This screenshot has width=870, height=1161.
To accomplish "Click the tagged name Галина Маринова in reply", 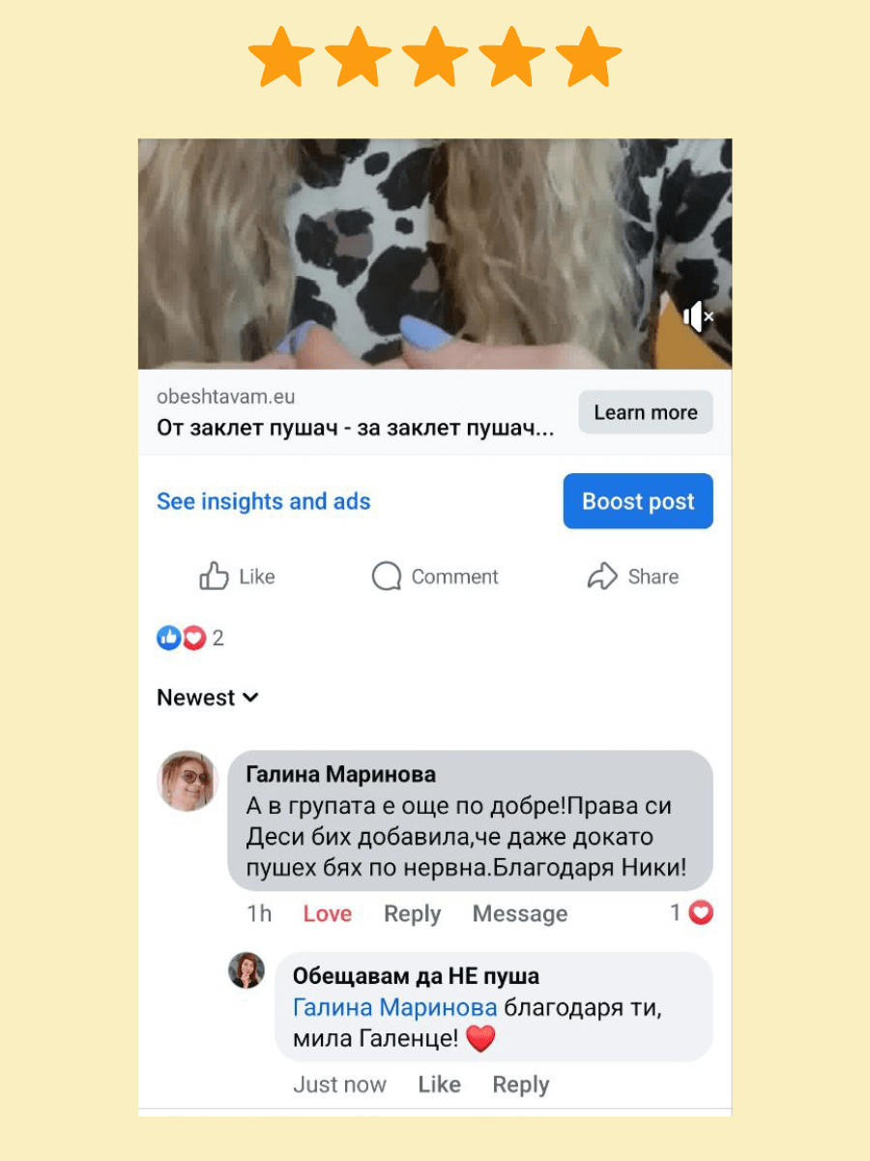I will pos(394,1008).
